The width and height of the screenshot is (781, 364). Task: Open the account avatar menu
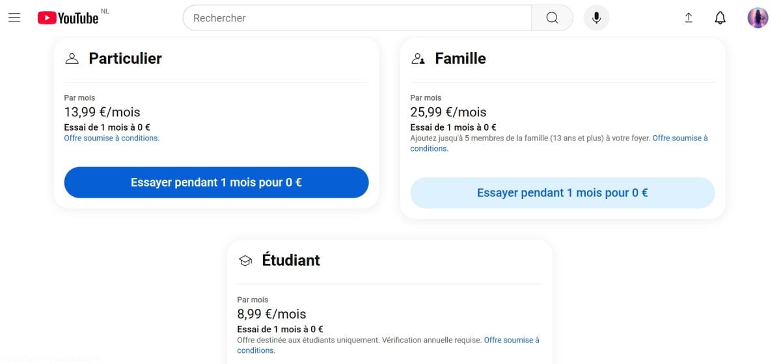coord(758,18)
